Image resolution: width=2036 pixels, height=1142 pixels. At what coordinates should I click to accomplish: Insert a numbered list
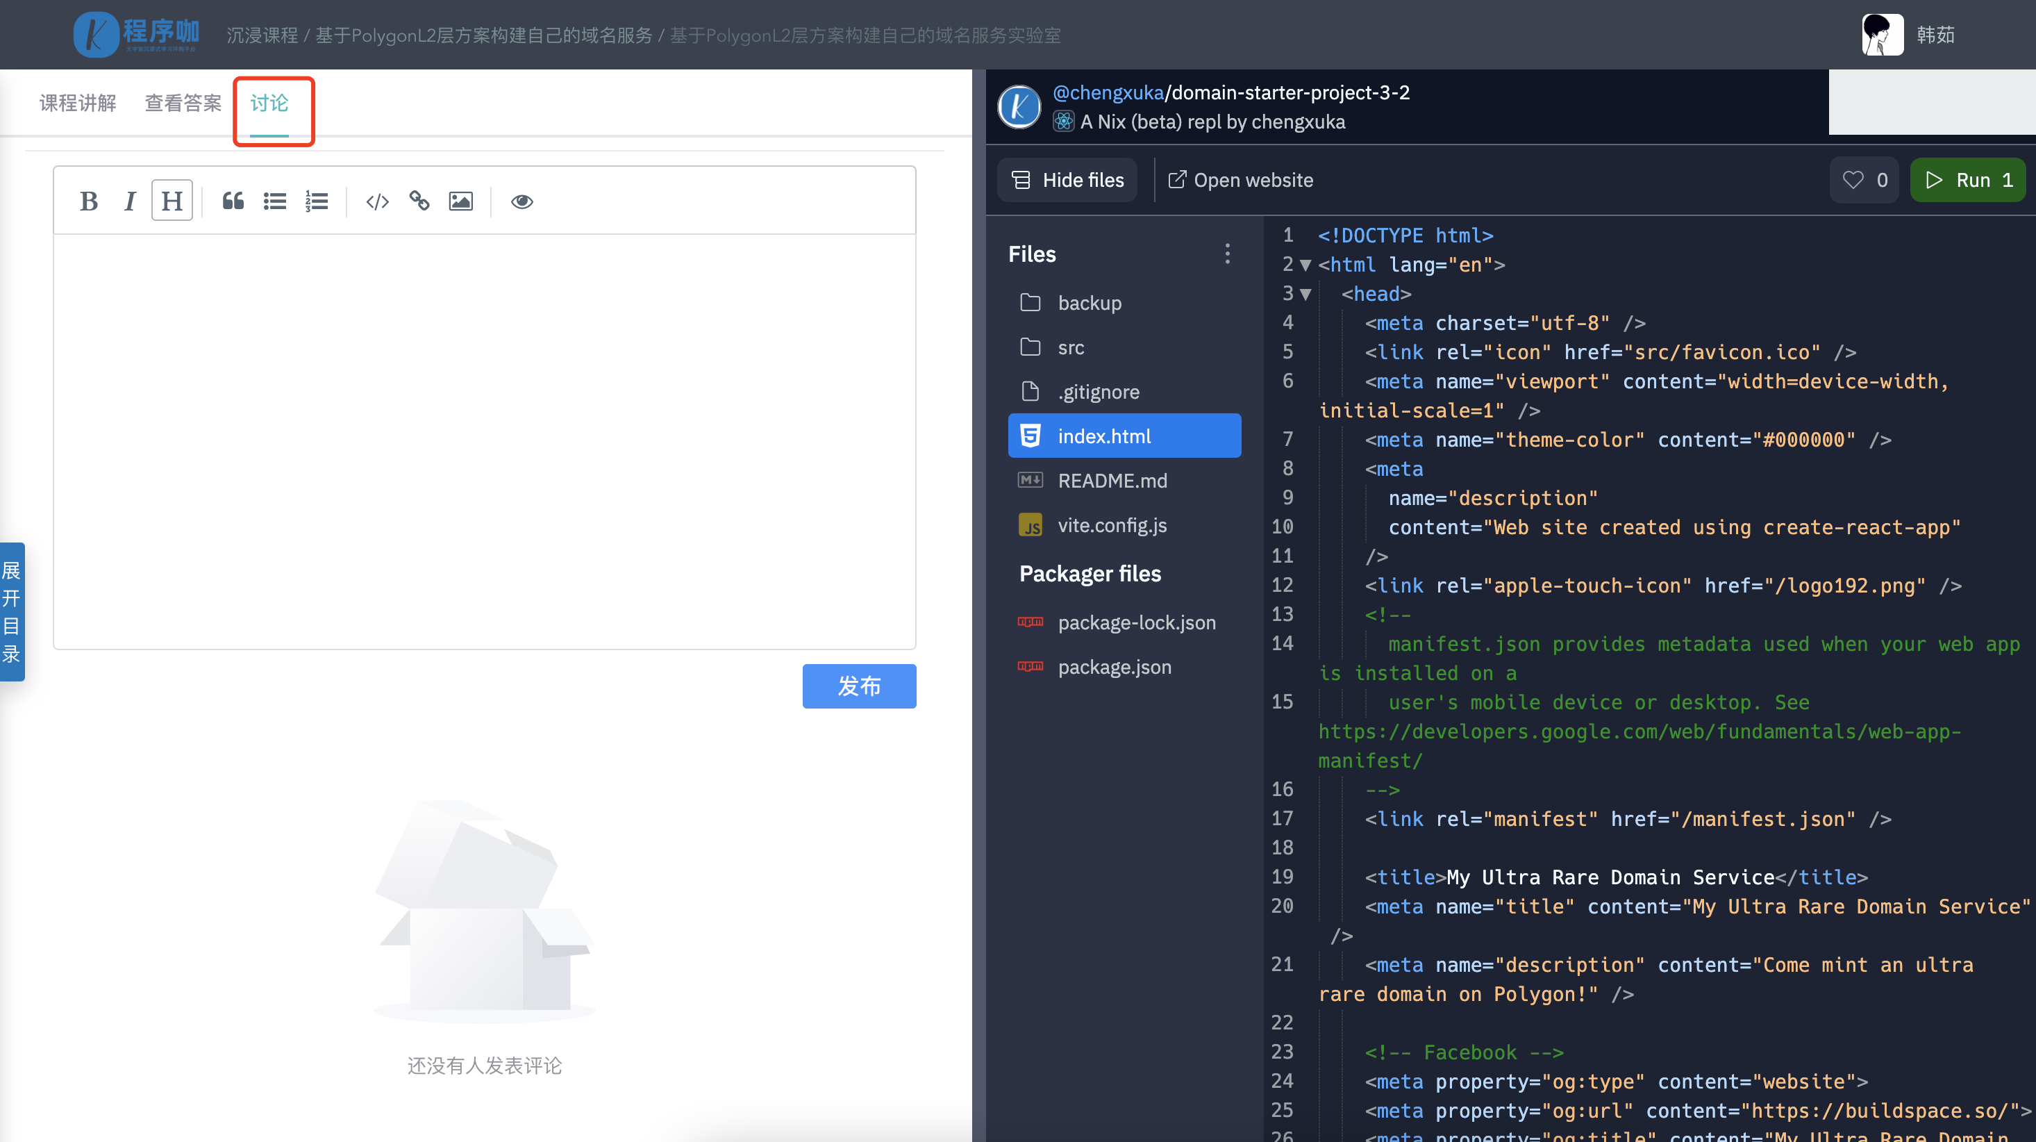coord(316,201)
